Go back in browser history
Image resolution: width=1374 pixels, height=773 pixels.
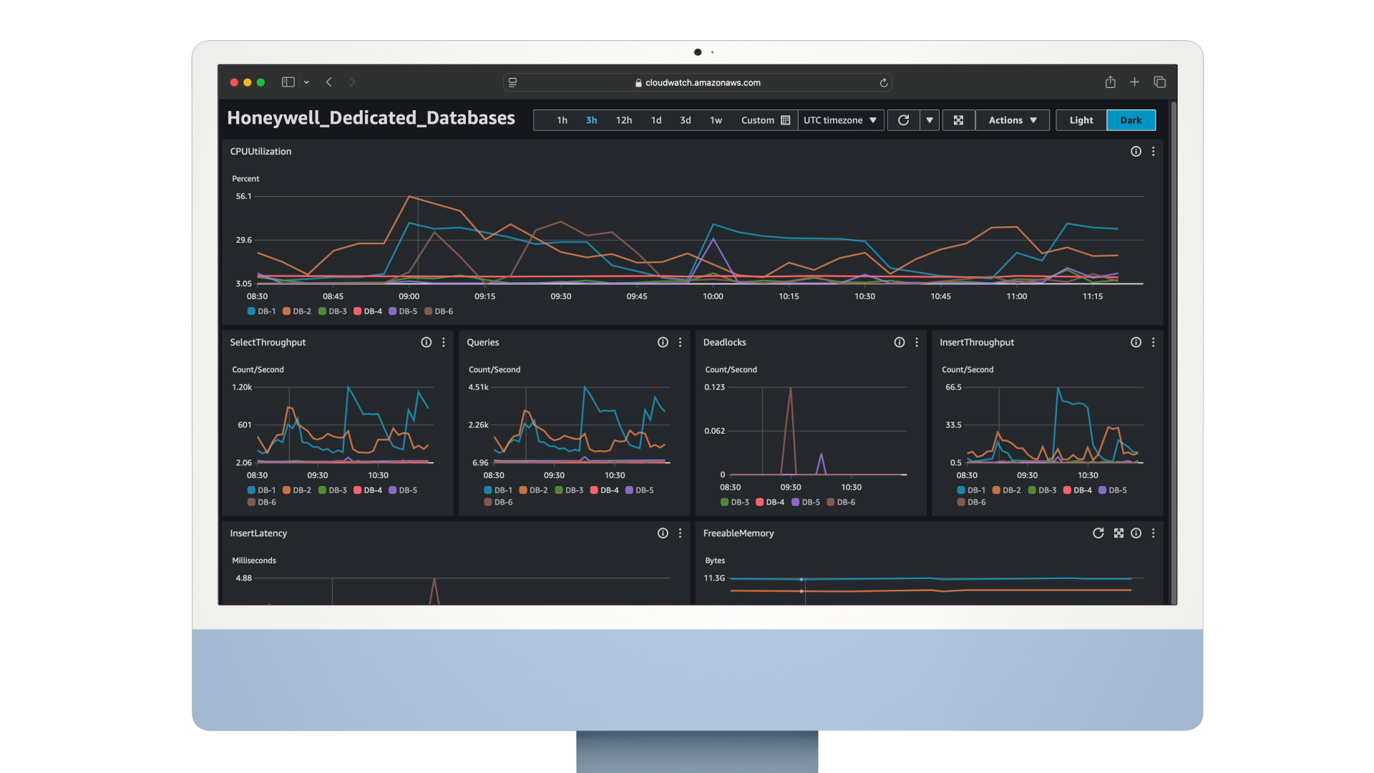tap(329, 82)
